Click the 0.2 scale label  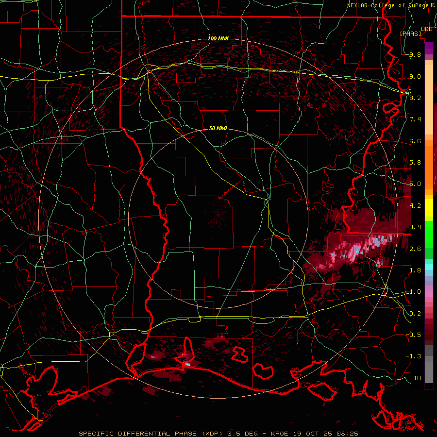click(x=415, y=314)
